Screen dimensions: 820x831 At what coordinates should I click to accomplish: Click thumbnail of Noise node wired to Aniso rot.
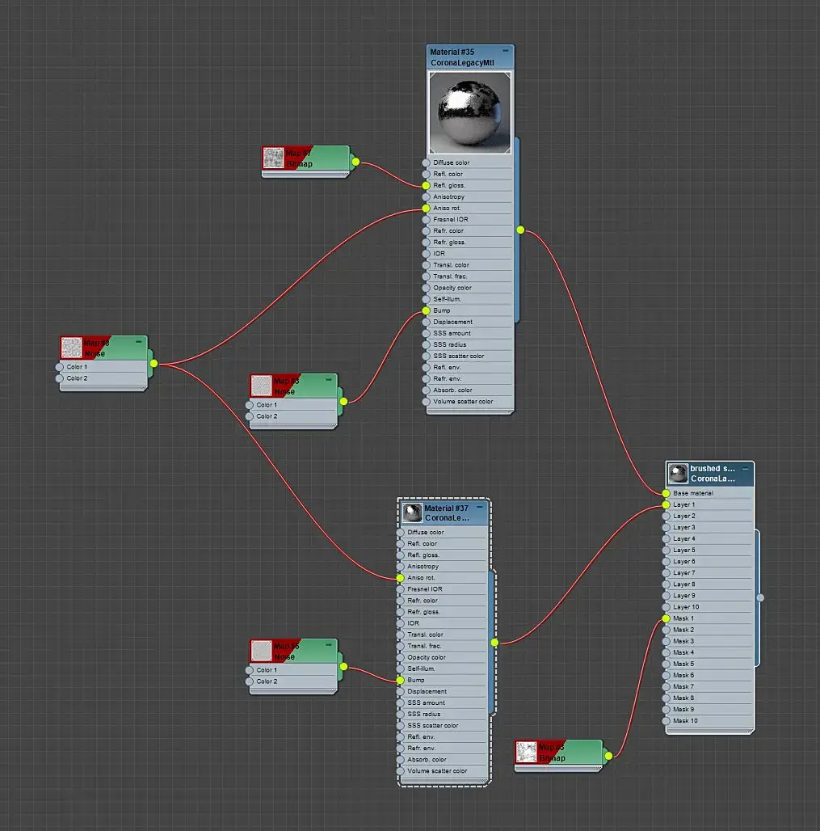click(72, 348)
